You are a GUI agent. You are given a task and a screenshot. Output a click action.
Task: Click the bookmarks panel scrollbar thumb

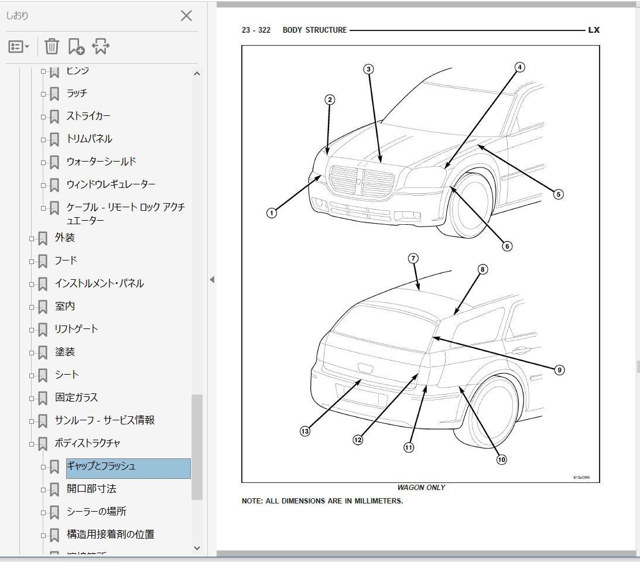pos(197,447)
